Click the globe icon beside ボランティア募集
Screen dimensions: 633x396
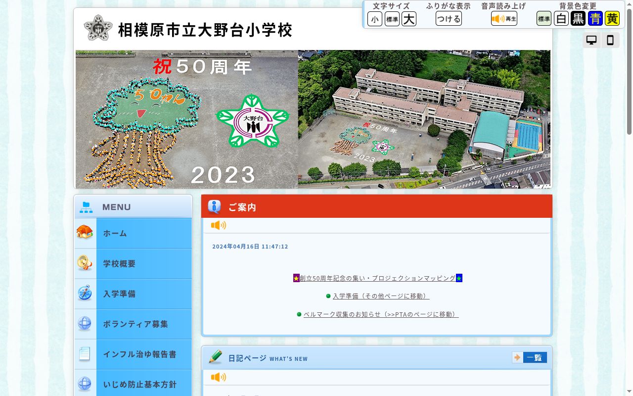pos(85,324)
